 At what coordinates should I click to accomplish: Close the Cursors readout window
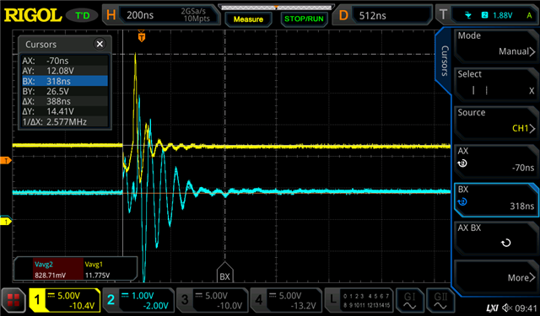tap(100, 44)
